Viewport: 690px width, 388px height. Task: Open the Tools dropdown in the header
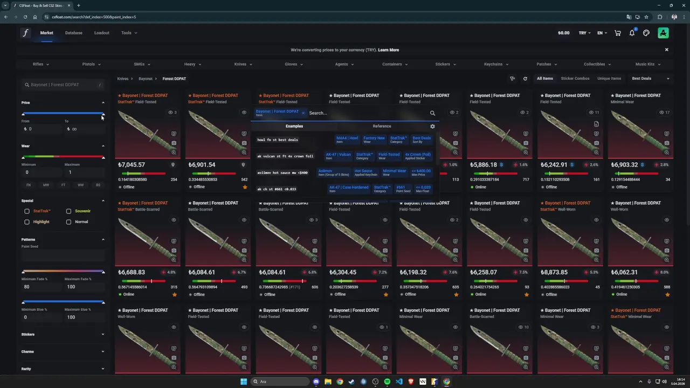[129, 33]
